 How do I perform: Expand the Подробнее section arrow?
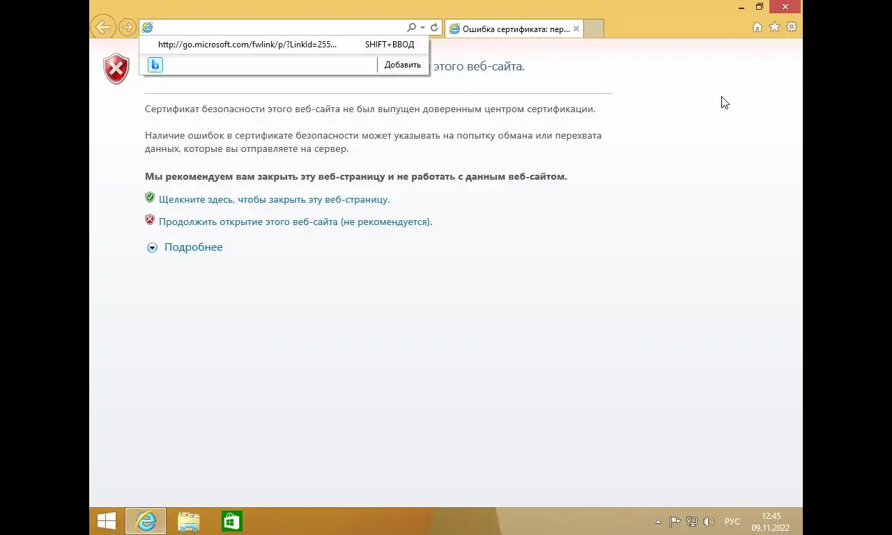click(152, 247)
